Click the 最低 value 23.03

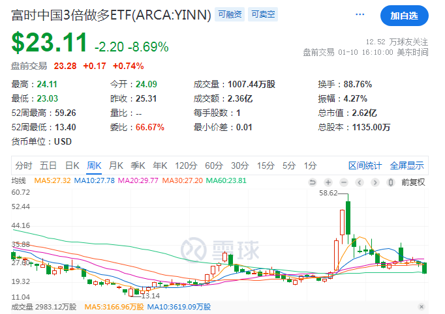[48, 98]
